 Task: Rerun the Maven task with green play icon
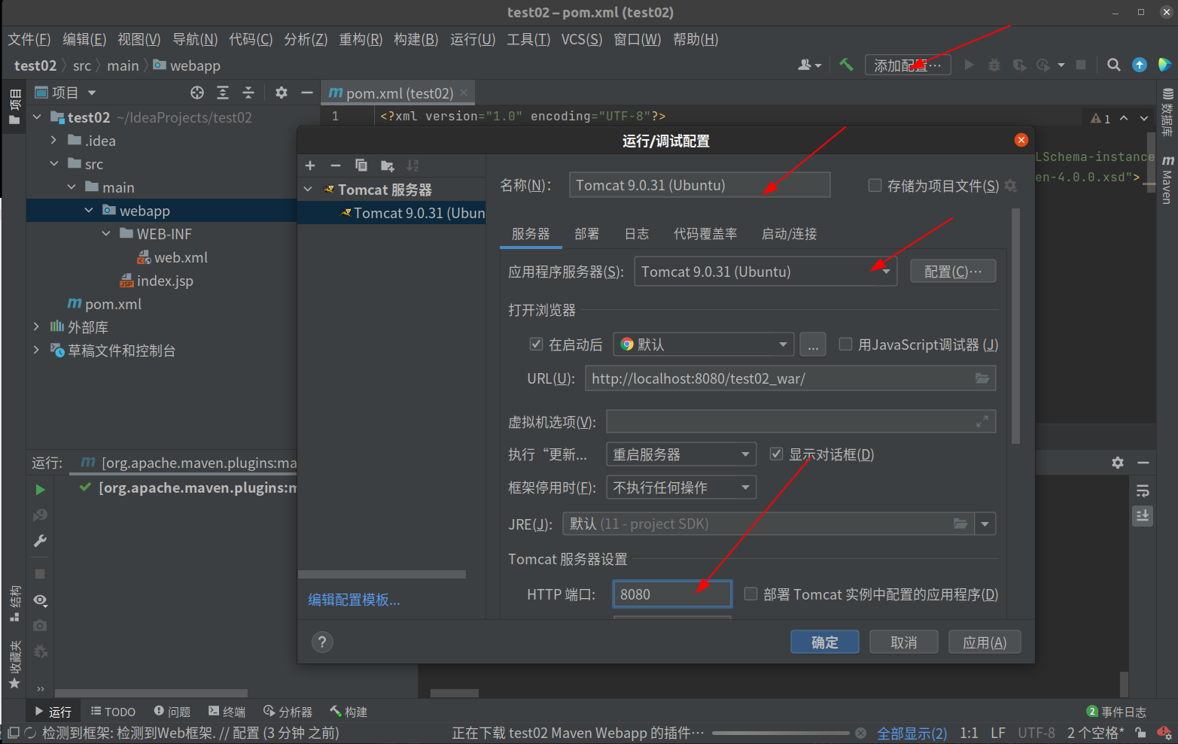click(41, 490)
